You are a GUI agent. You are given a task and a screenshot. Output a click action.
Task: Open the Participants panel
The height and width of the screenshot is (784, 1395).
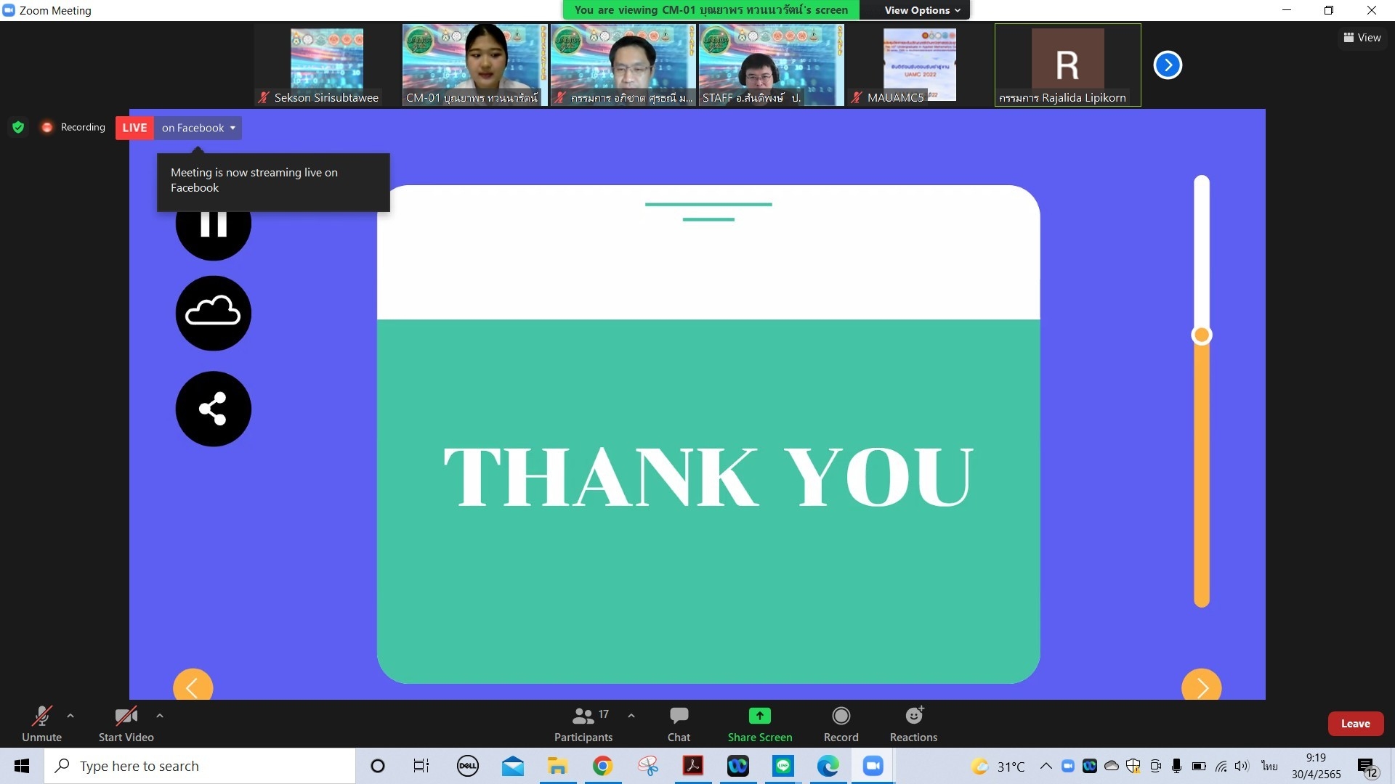coord(583,724)
